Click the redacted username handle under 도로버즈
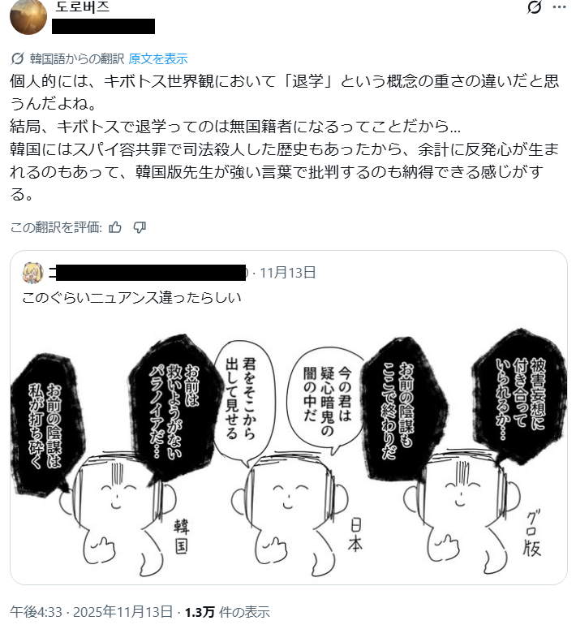 pos(104,26)
